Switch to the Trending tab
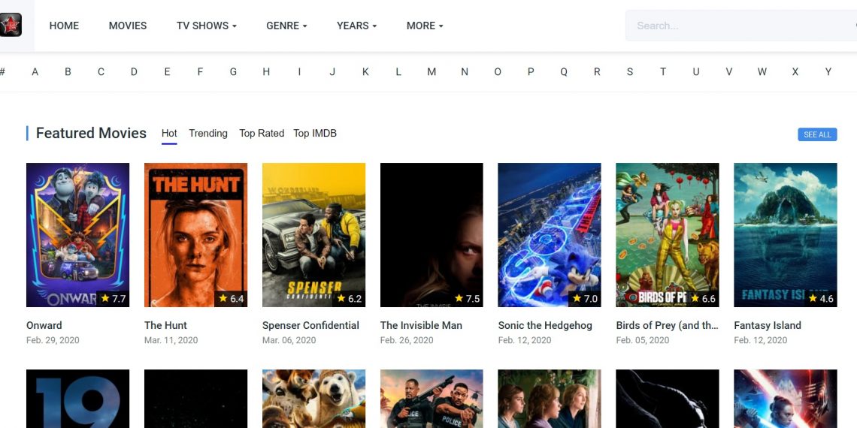Image resolution: width=857 pixels, height=428 pixels. 208,133
